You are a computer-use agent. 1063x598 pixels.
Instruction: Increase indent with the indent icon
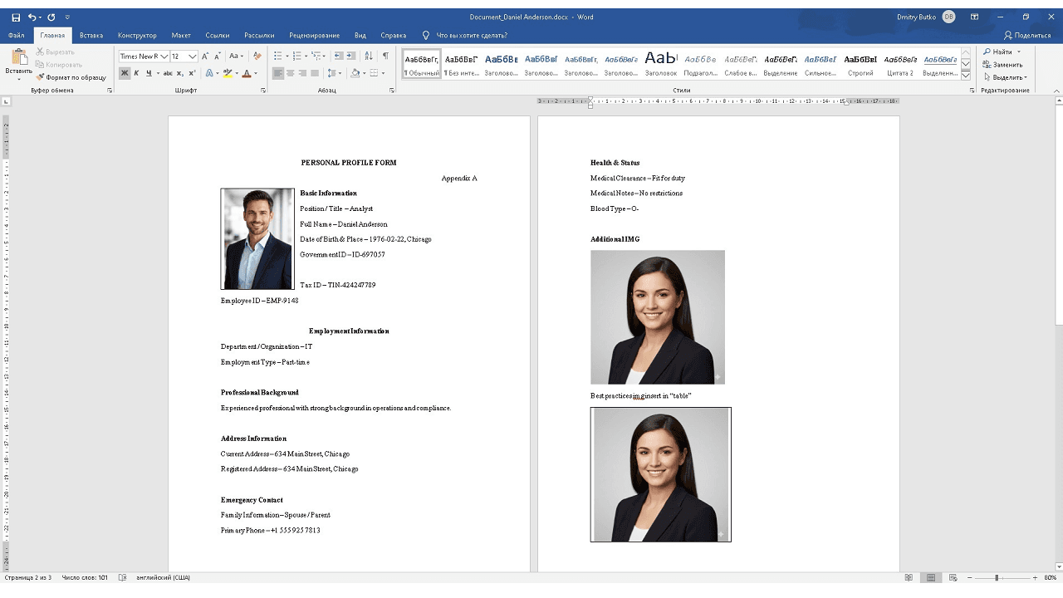351,56
